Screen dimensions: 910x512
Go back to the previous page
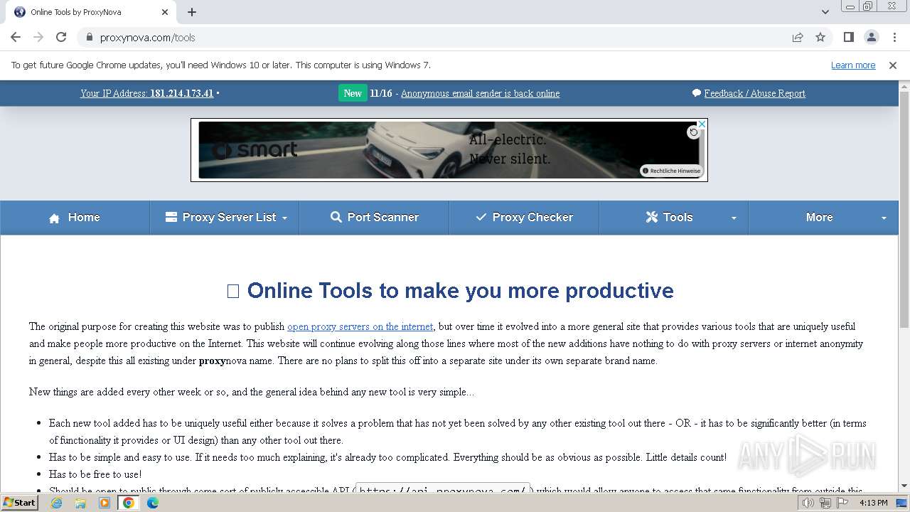coord(16,37)
